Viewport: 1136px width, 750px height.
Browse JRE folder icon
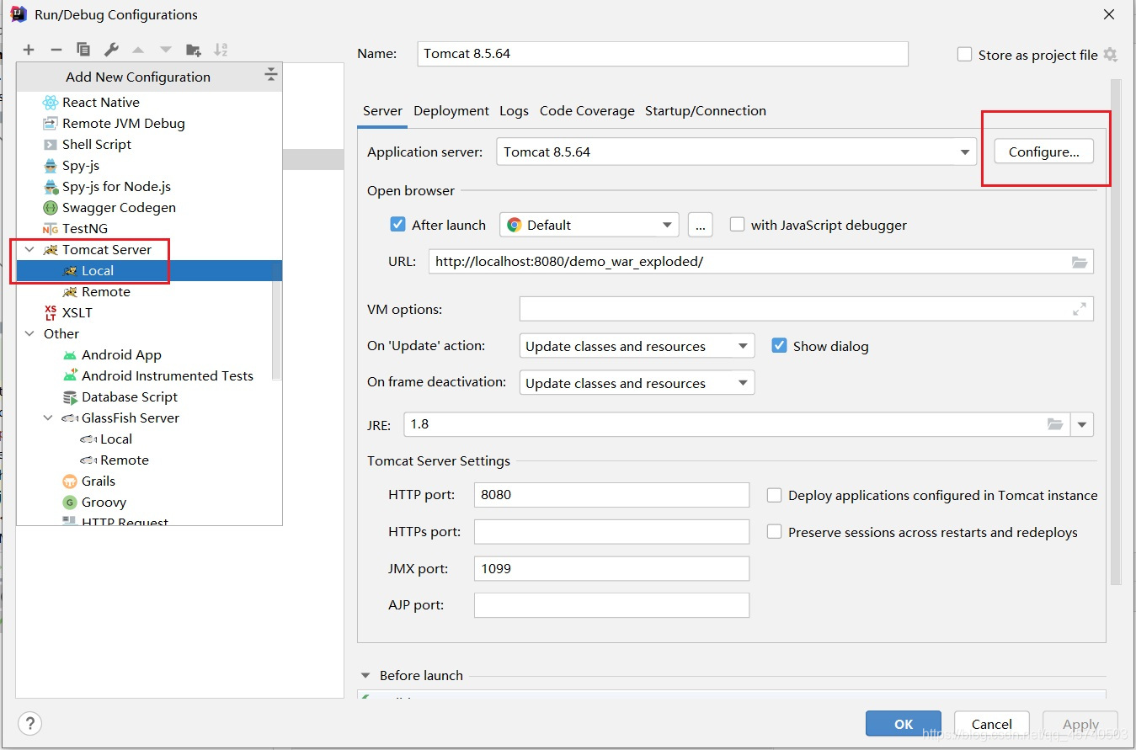click(1055, 424)
